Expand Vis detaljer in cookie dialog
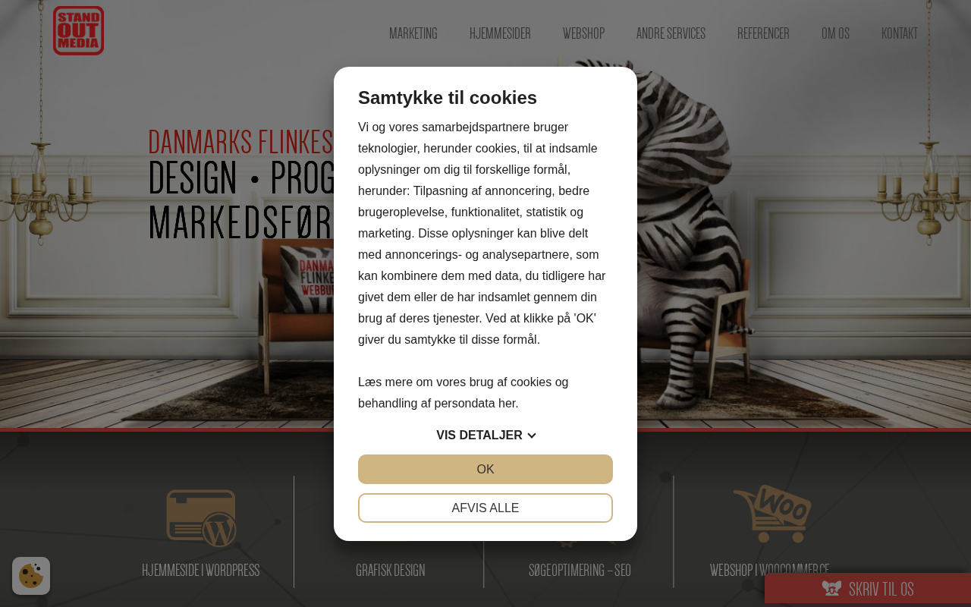The height and width of the screenshot is (607, 971). [x=485, y=436]
